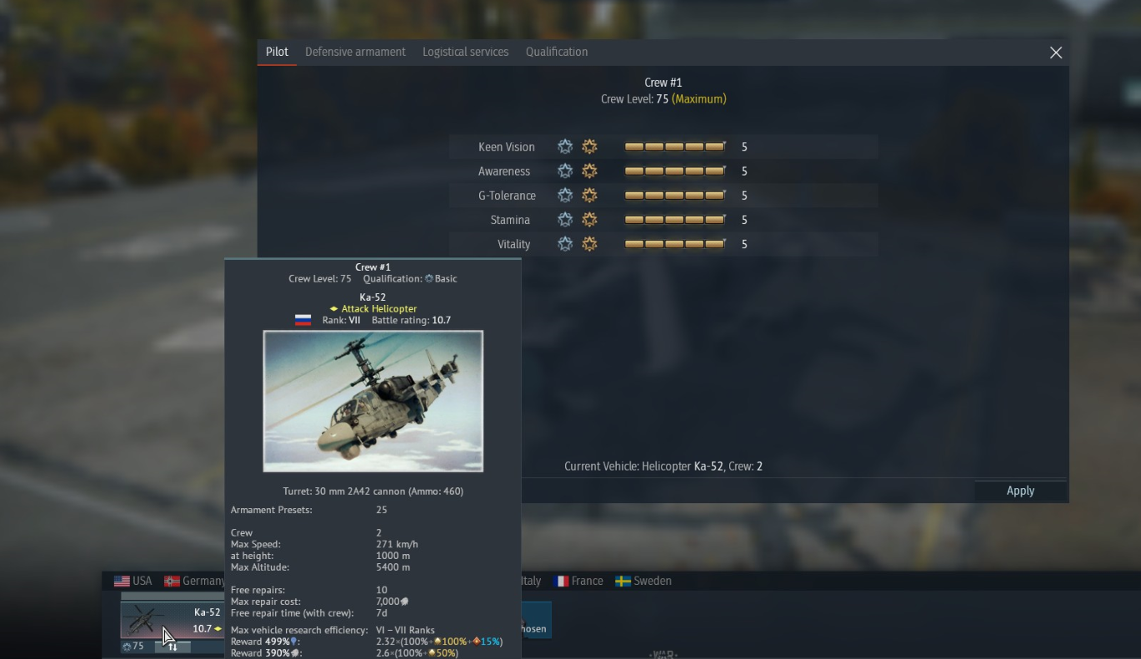Click the at height value "1000 m"

pos(393,556)
